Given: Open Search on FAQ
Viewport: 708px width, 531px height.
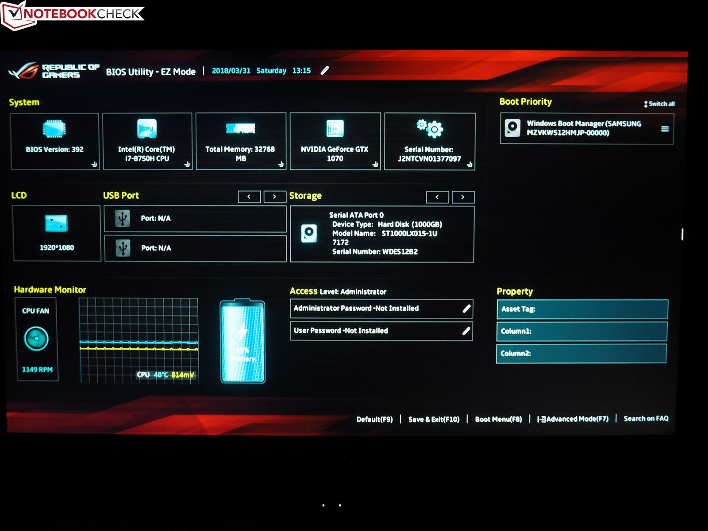Looking at the screenshot, I should (646, 419).
